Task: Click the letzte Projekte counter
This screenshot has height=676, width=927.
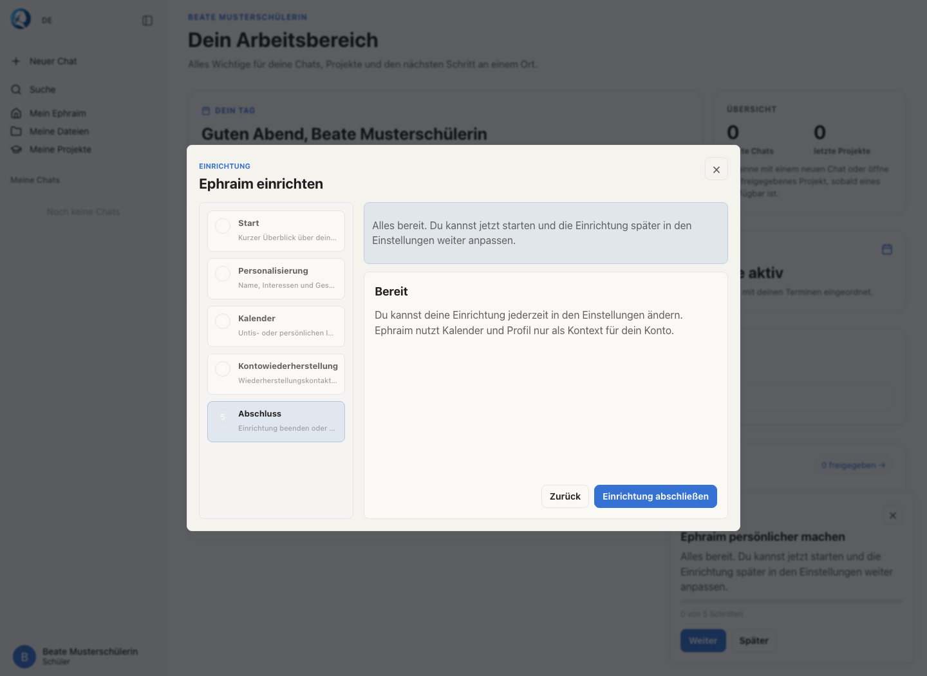Action: coord(841,140)
